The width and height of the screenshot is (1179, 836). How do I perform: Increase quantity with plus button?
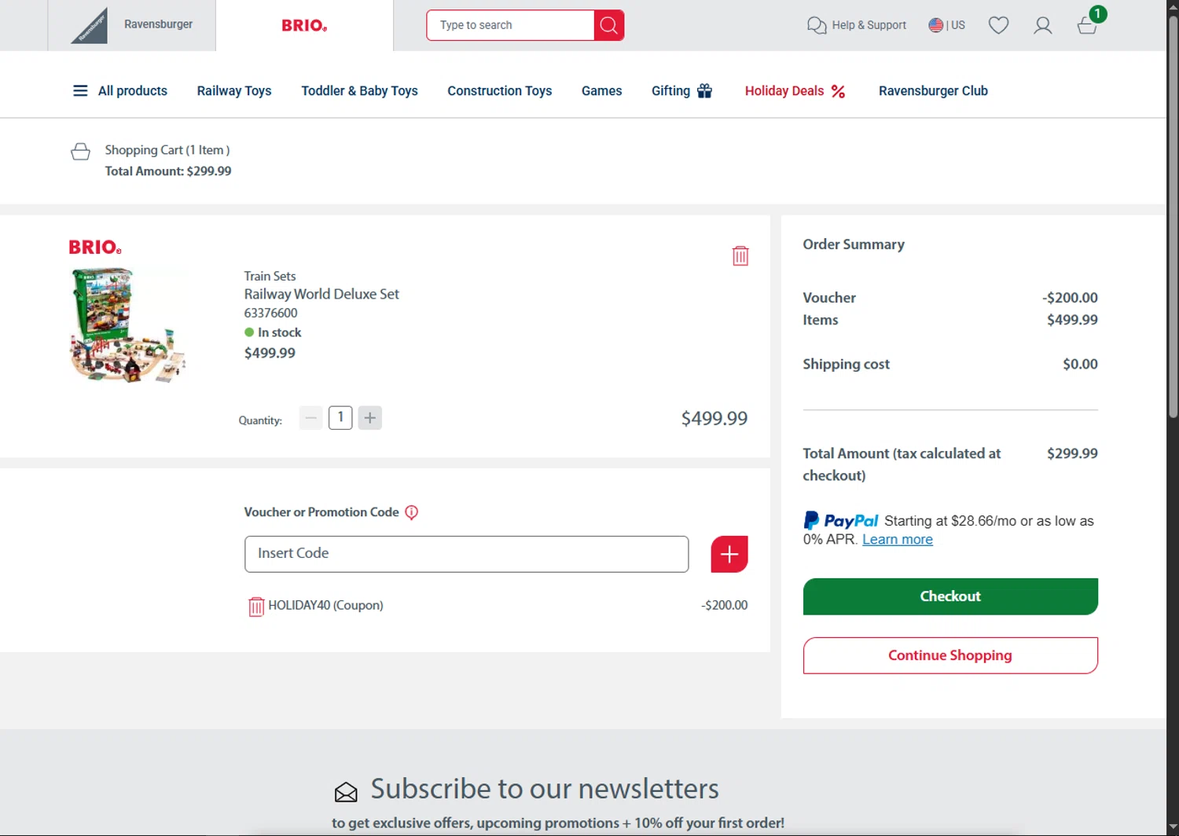pos(370,418)
